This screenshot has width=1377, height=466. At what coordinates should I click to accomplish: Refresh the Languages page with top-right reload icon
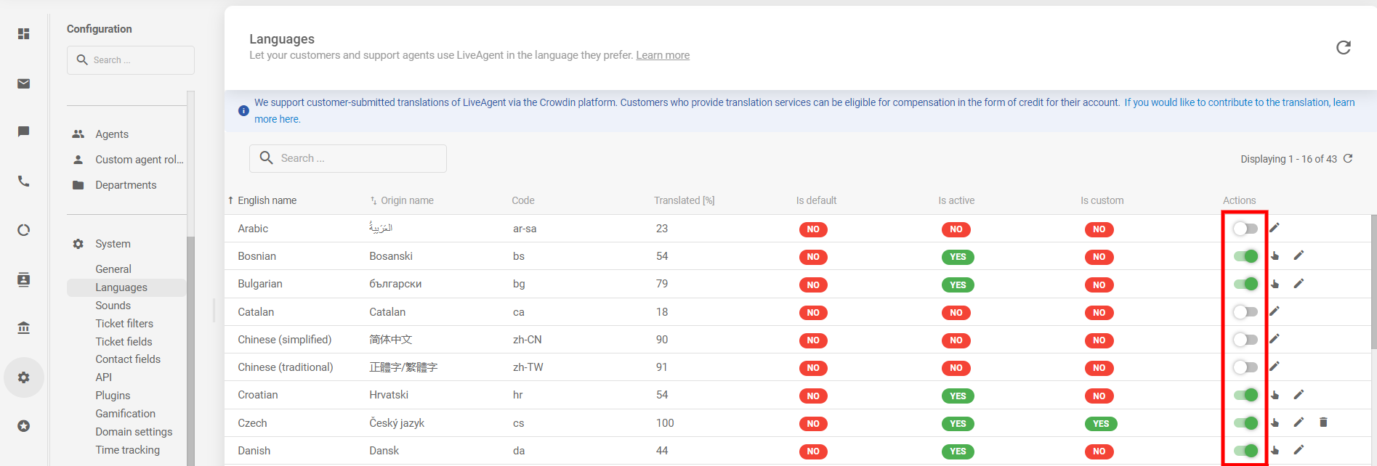(x=1343, y=47)
